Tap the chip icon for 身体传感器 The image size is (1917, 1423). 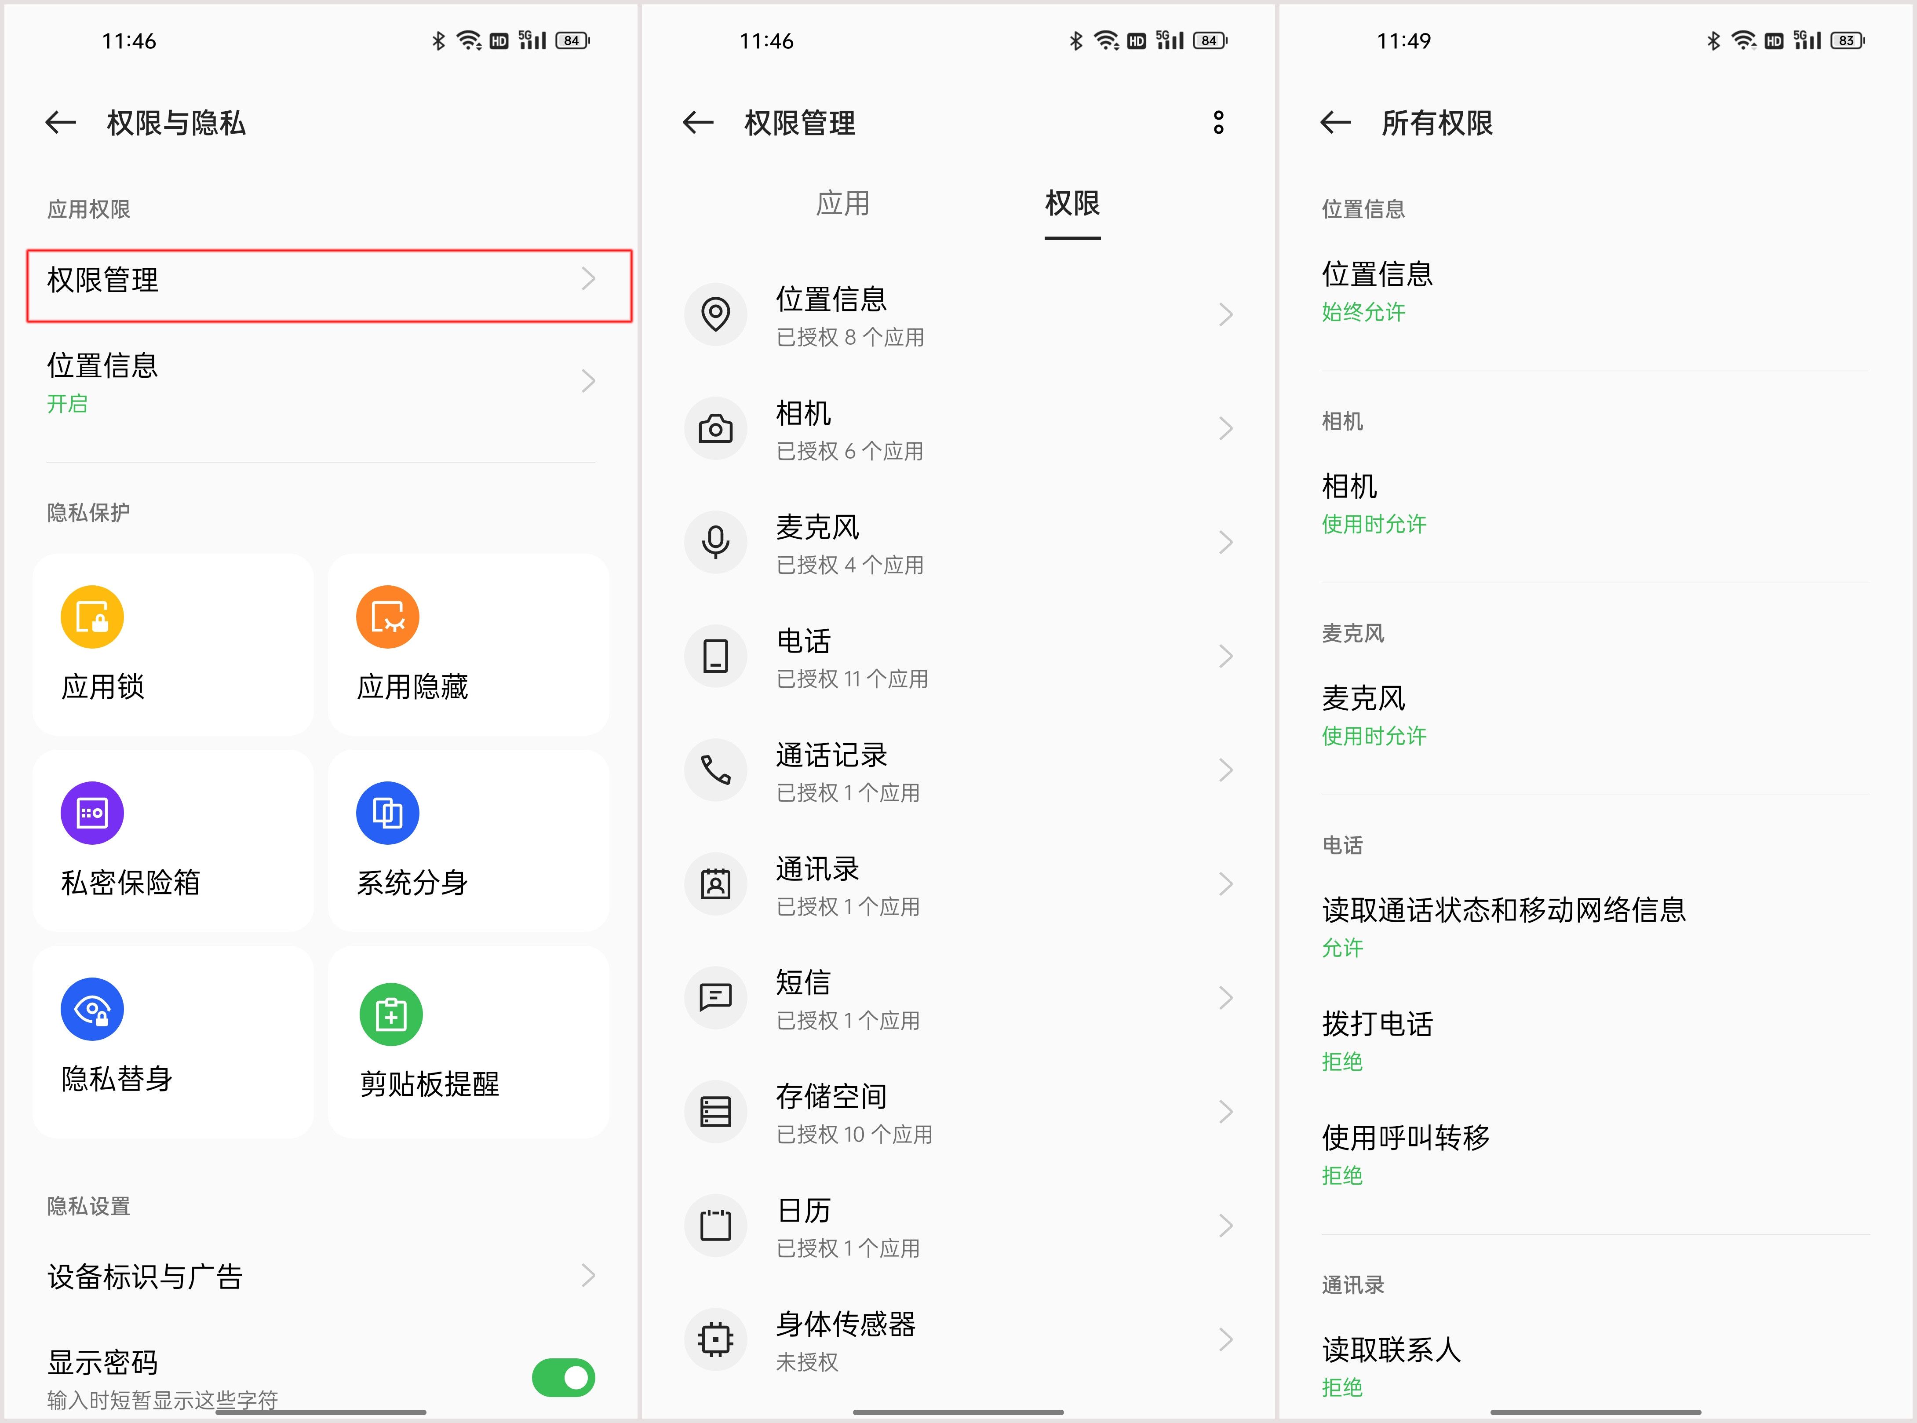(x=716, y=1339)
